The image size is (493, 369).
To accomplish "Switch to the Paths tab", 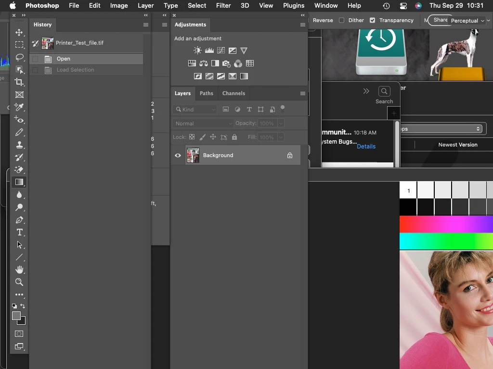I will pyautogui.click(x=206, y=93).
